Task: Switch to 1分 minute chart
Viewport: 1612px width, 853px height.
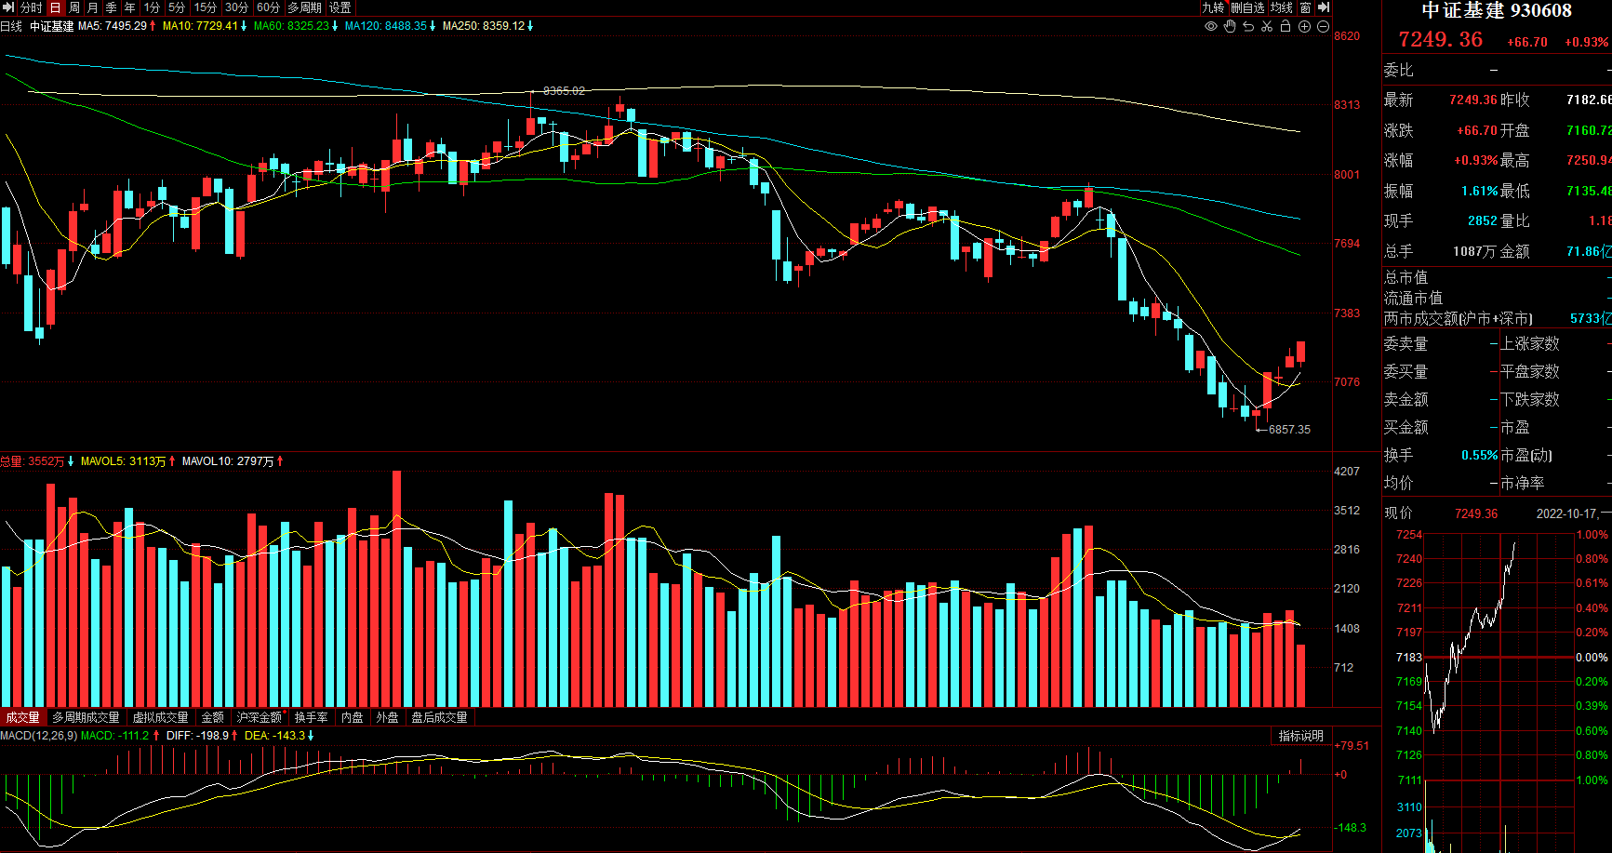Action: click(x=152, y=7)
